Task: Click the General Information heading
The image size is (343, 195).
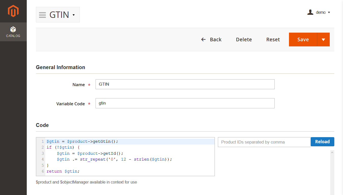Action: point(60,67)
